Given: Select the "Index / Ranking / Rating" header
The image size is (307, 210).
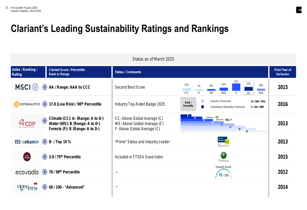Looking at the screenshot, I should [28, 72].
